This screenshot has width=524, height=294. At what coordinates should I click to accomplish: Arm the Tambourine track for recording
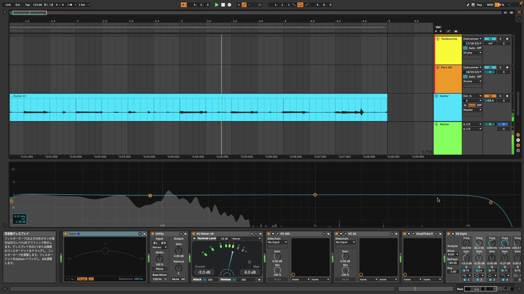[x=507, y=39]
